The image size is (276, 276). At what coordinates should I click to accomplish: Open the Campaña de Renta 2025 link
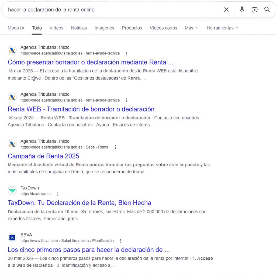click(x=43, y=156)
